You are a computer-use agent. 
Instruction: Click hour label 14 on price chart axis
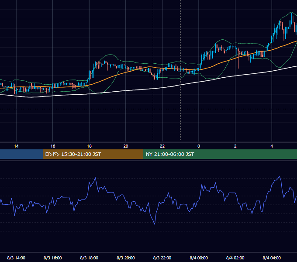tap(16, 146)
